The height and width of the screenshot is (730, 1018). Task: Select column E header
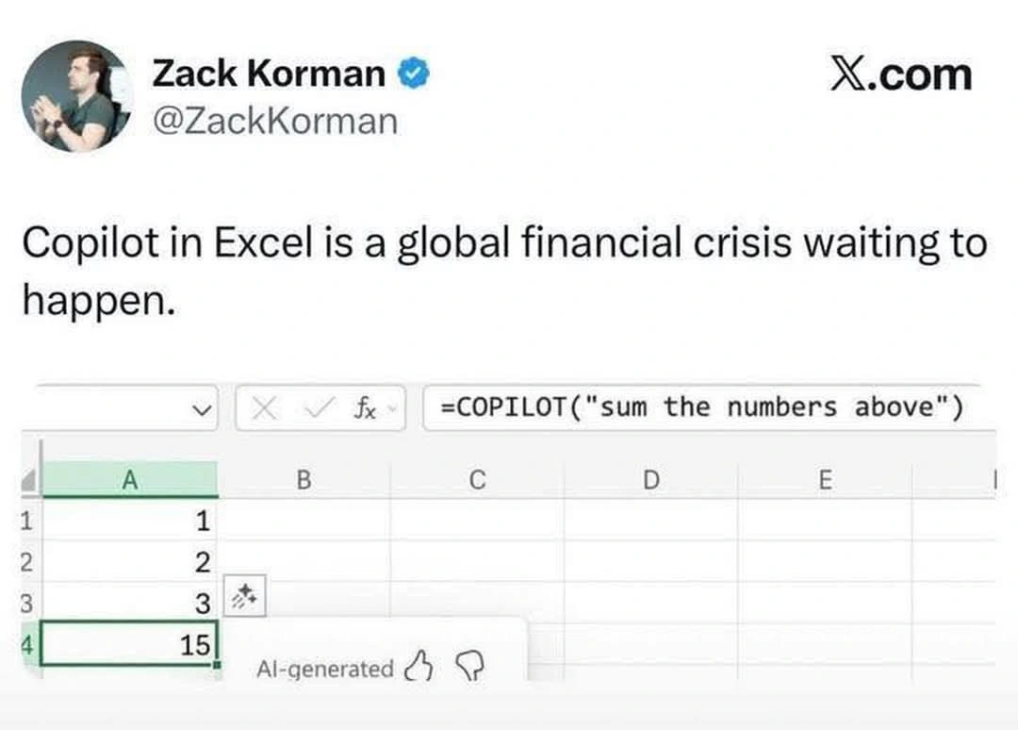825,480
